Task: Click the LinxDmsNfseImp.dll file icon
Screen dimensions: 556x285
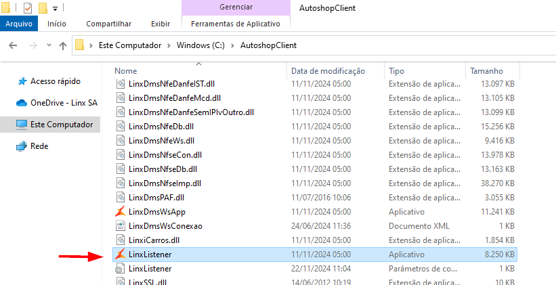Action: point(121,183)
